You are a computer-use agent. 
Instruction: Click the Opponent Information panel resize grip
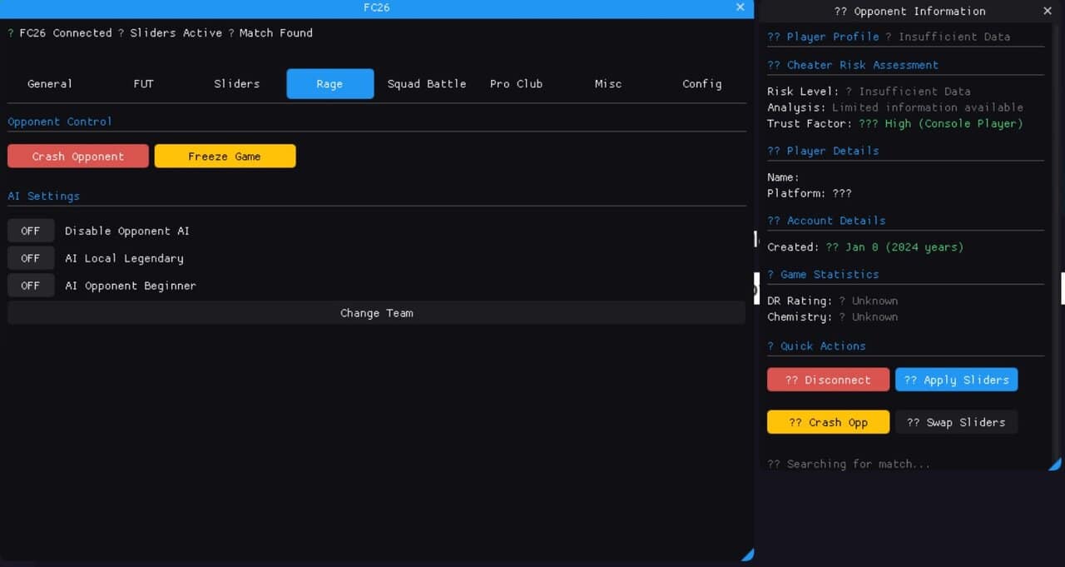tap(1054, 464)
